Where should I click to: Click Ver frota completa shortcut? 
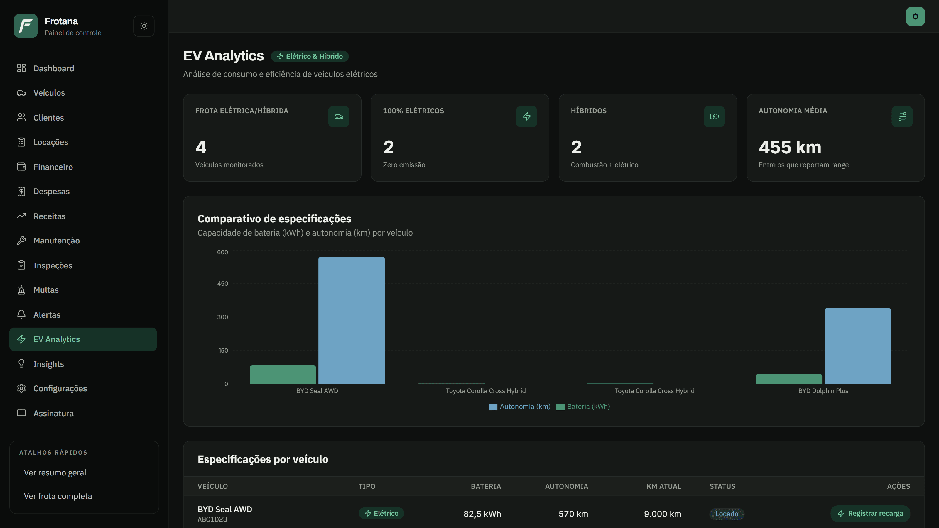58,496
